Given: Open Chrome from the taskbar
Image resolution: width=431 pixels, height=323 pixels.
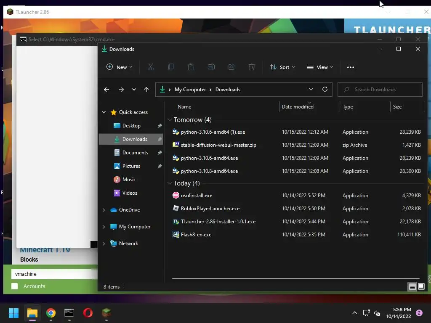Looking at the screenshot, I should [51, 313].
